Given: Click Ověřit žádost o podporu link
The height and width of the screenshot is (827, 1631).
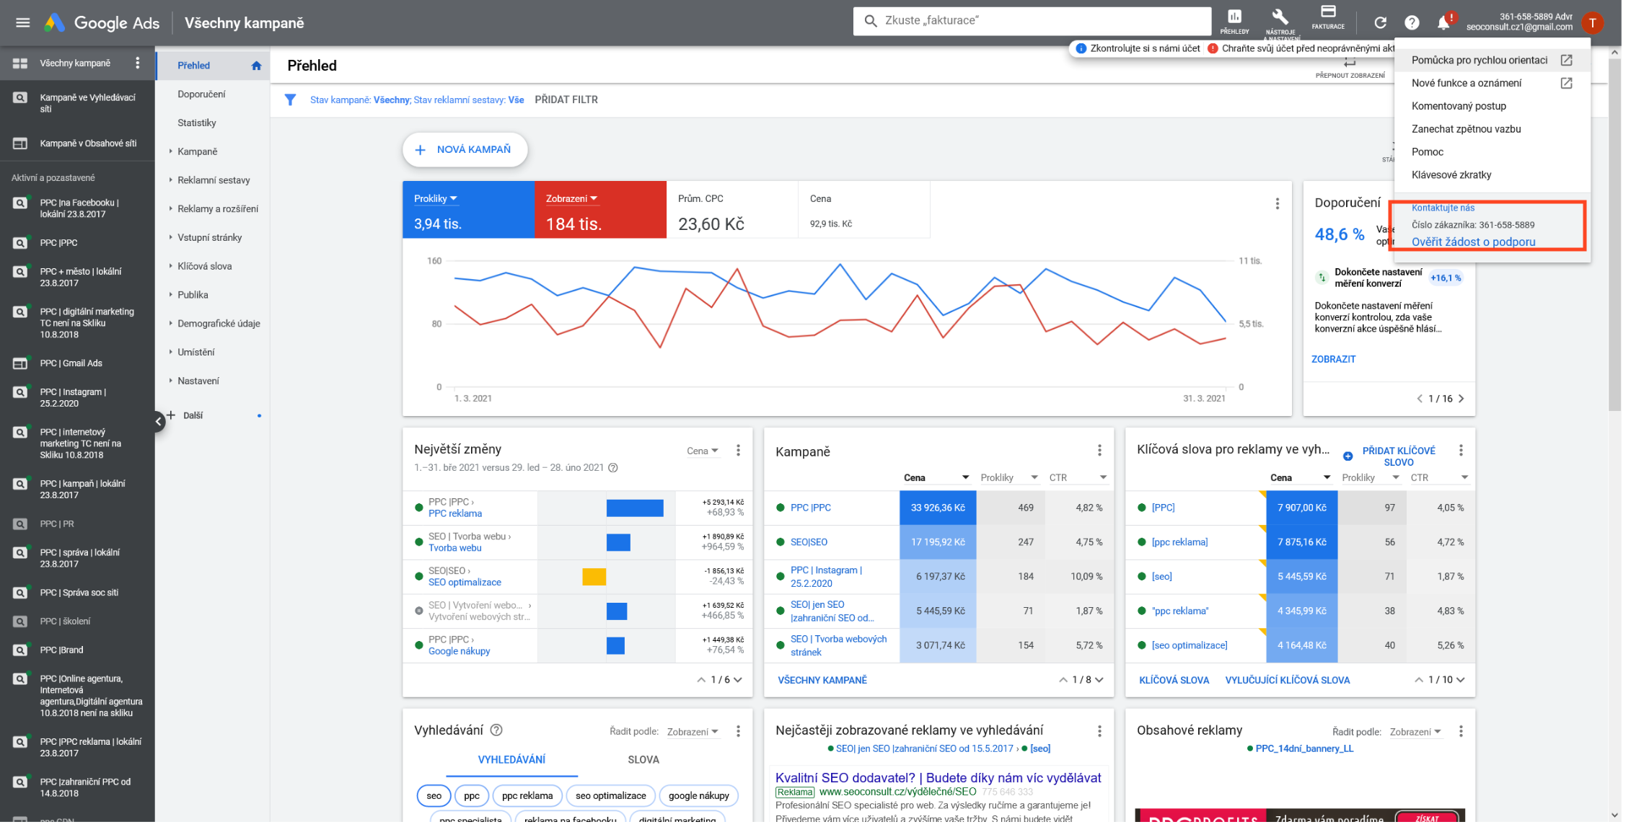Looking at the screenshot, I should coord(1482,243).
